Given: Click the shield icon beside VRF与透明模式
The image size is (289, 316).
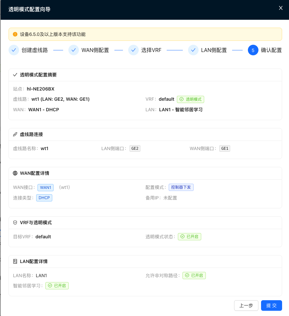Looking at the screenshot, I should coord(15,223).
